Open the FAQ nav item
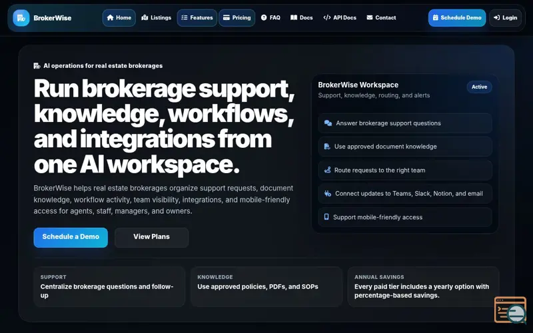This screenshot has height=333, width=533. tap(271, 18)
